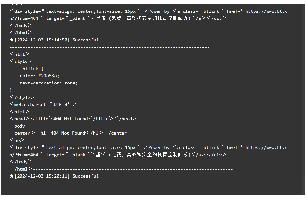The image size is (306, 198).
Task: Click the lower closing body tag
Action: [x=21, y=162]
